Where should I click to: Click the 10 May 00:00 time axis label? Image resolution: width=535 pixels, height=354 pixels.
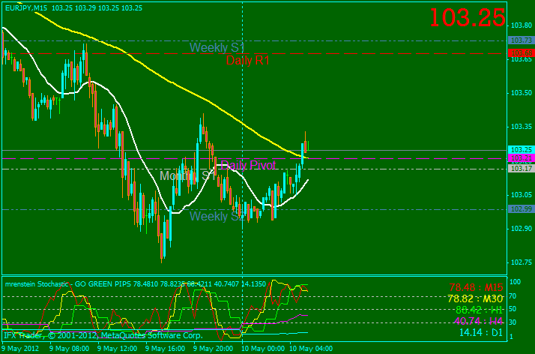click(261, 349)
